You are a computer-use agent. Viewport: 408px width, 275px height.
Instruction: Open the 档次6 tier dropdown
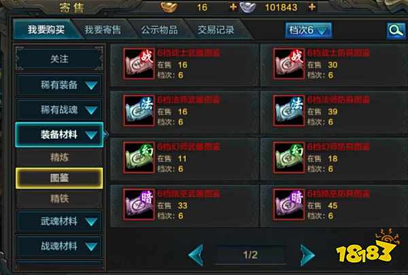308,31
